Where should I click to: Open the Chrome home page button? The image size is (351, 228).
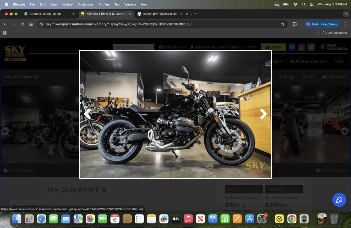tap(31, 24)
